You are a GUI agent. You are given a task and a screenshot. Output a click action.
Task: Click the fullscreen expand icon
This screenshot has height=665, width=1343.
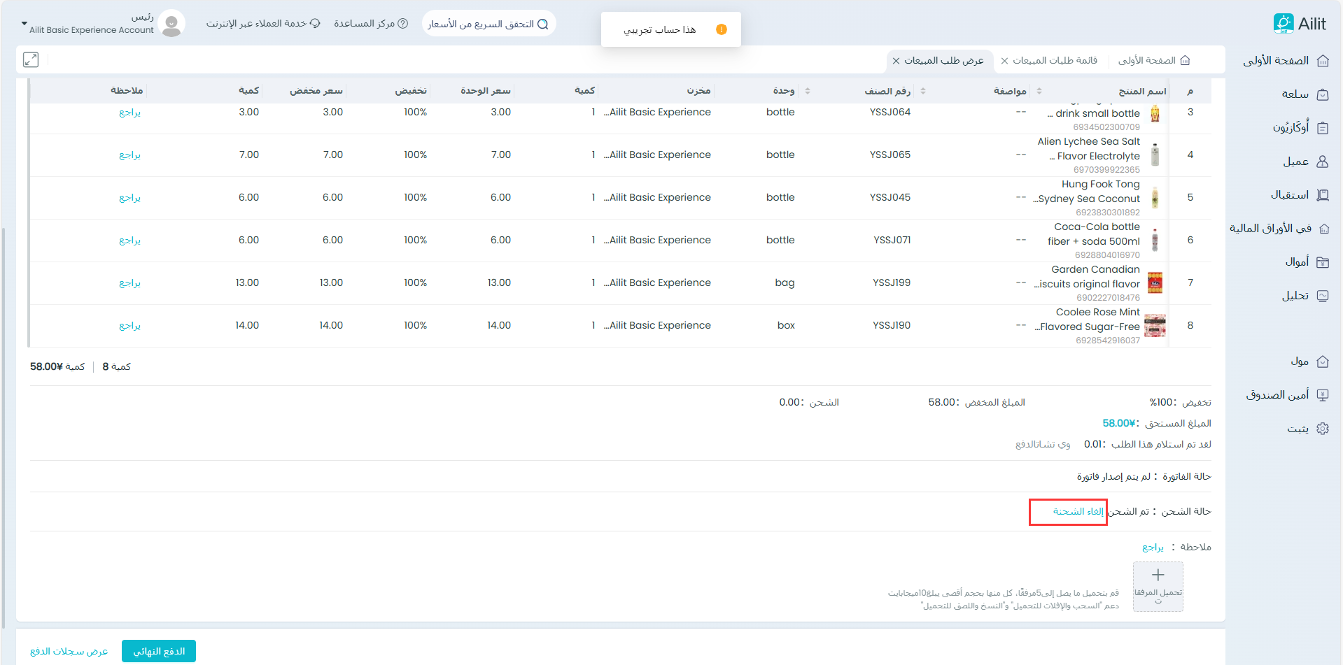pos(31,60)
